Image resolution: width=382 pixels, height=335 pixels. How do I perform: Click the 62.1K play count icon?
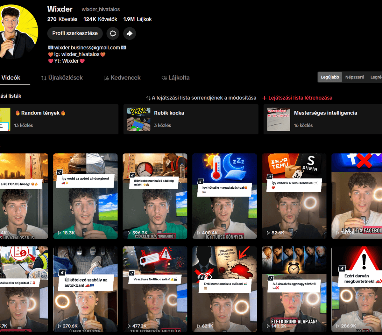[199, 326]
